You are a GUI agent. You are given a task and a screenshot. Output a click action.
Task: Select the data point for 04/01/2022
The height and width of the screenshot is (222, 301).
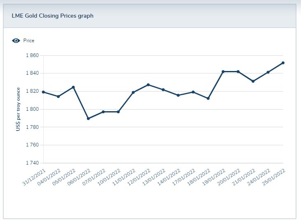coord(58,96)
